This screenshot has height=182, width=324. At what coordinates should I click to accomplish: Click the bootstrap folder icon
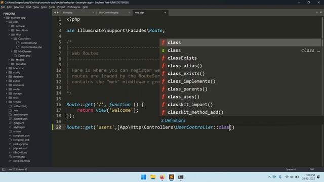10,68
